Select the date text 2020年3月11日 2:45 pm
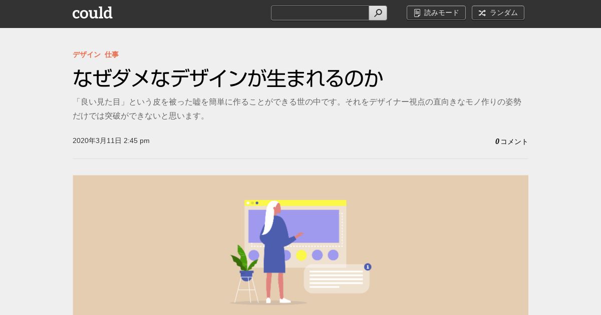The image size is (601, 315). tap(111, 141)
